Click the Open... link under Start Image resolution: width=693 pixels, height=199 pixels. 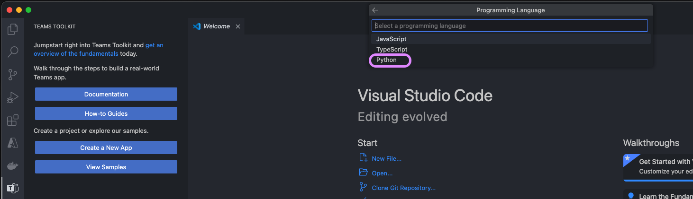tap(382, 173)
